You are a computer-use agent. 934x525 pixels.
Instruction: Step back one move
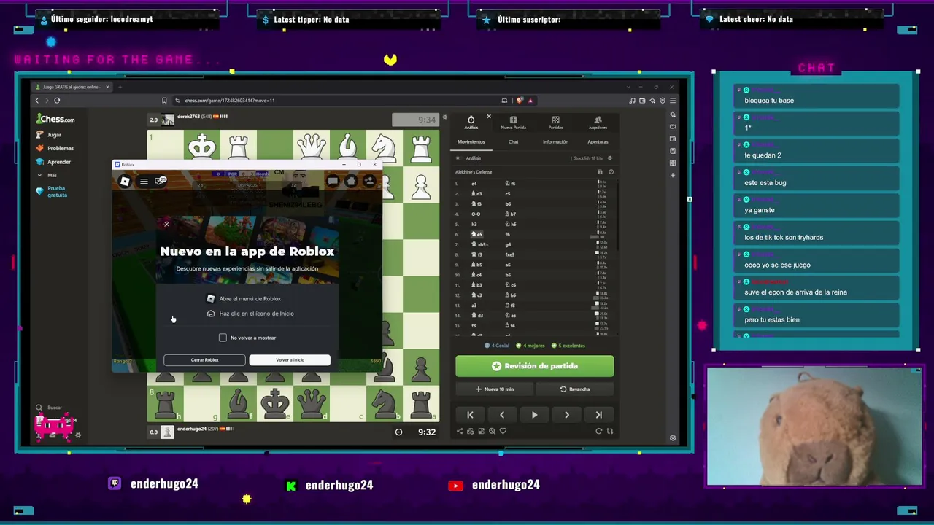[502, 415]
